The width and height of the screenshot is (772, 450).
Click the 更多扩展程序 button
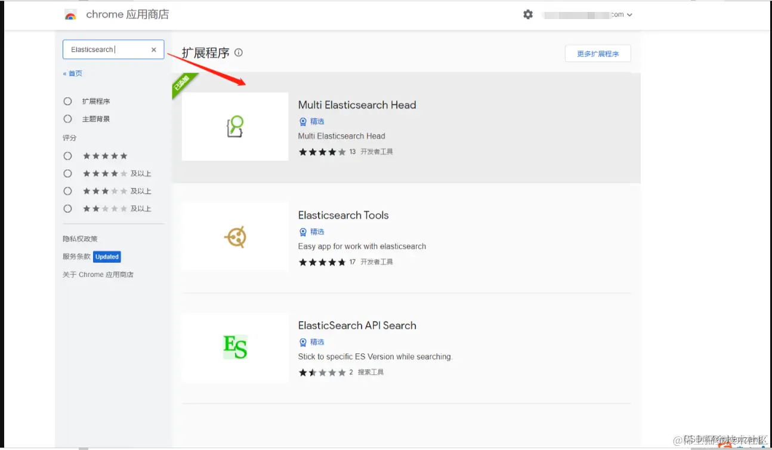pyautogui.click(x=598, y=54)
